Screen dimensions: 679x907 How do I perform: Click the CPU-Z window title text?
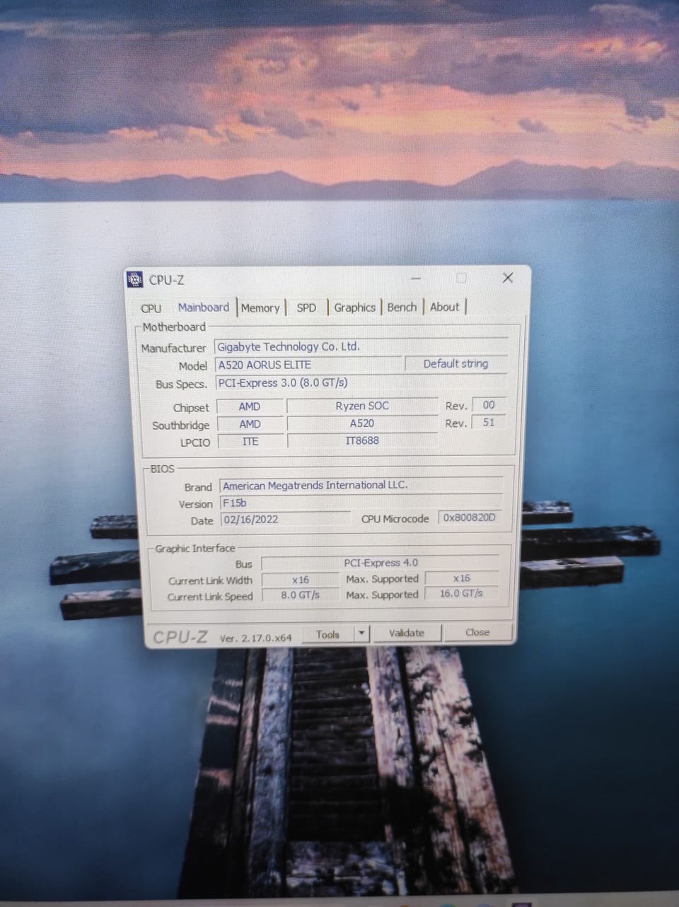coord(166,280)
